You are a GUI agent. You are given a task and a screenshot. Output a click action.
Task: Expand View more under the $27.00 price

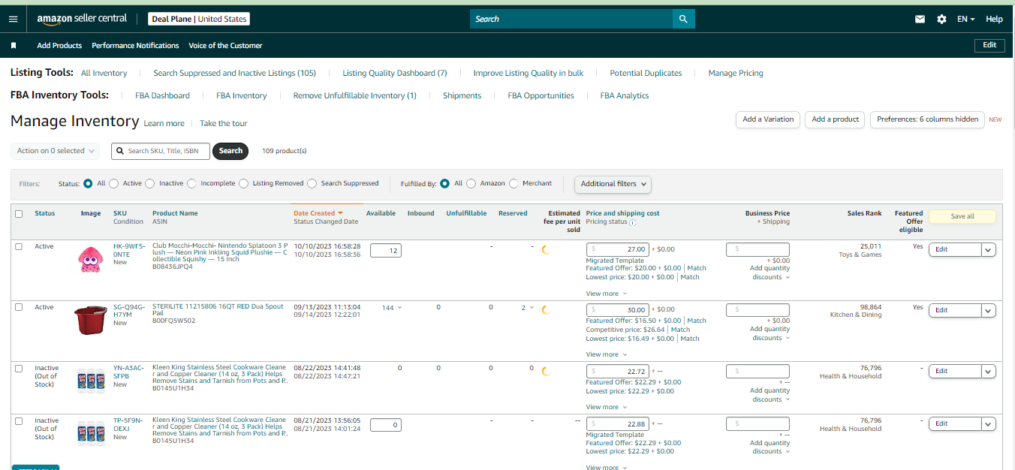pyautogui.click(x=607, y=294)
